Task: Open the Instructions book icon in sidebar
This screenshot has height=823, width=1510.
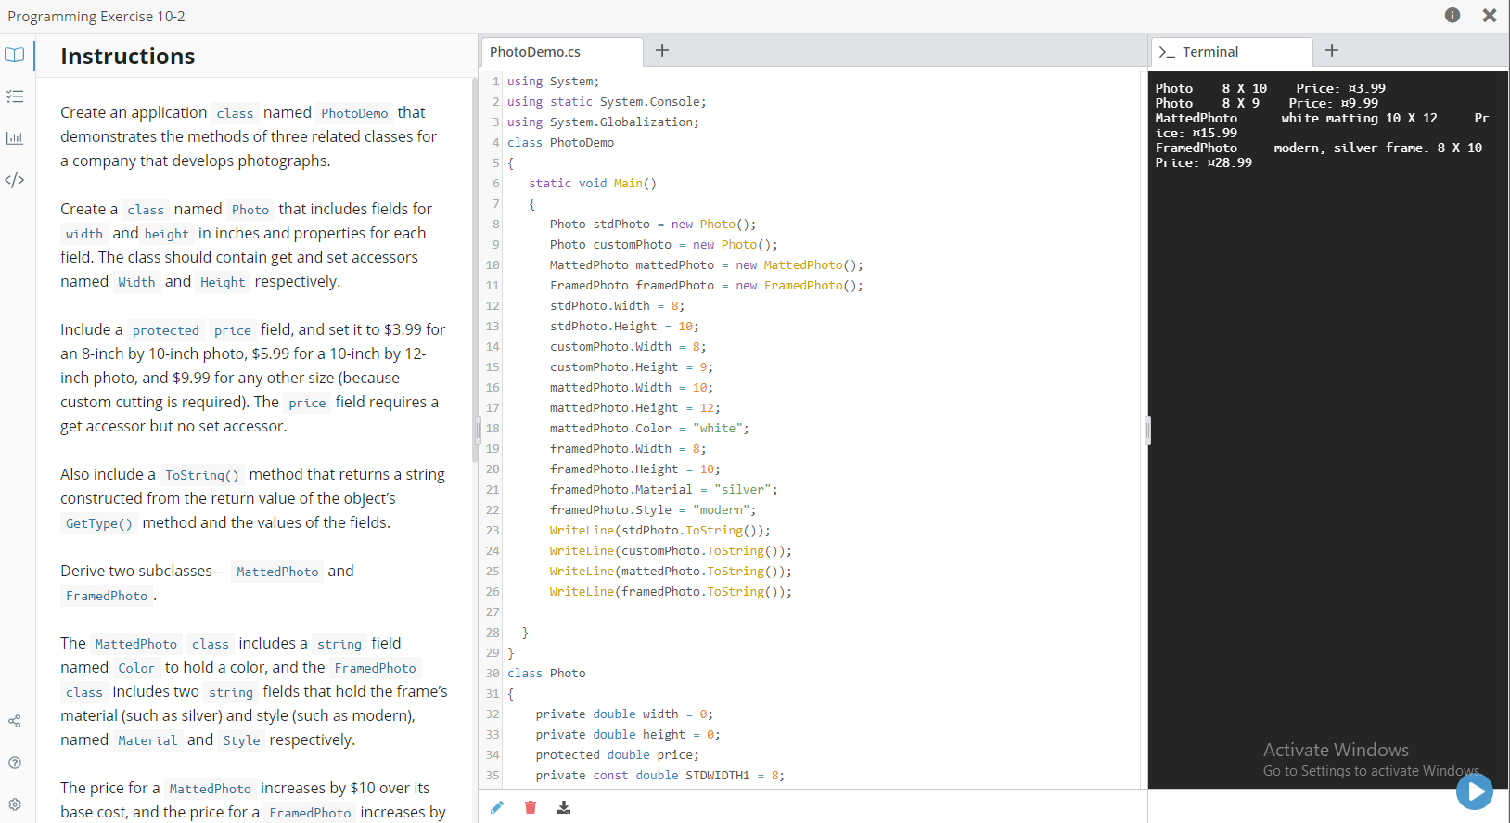Action: point(15,55)
